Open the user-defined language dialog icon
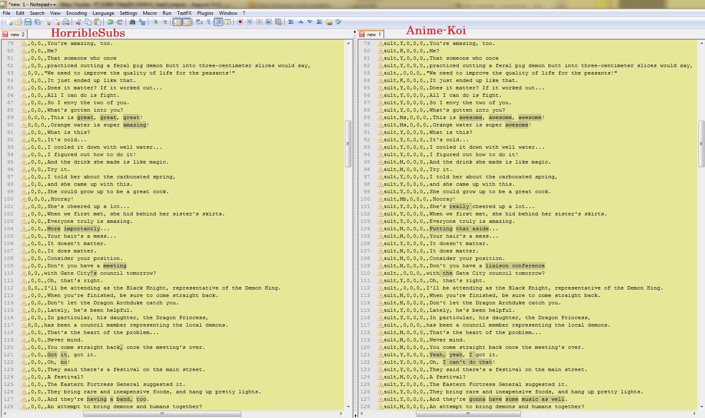This screenshot has width=705, height=418. point(228,22)
